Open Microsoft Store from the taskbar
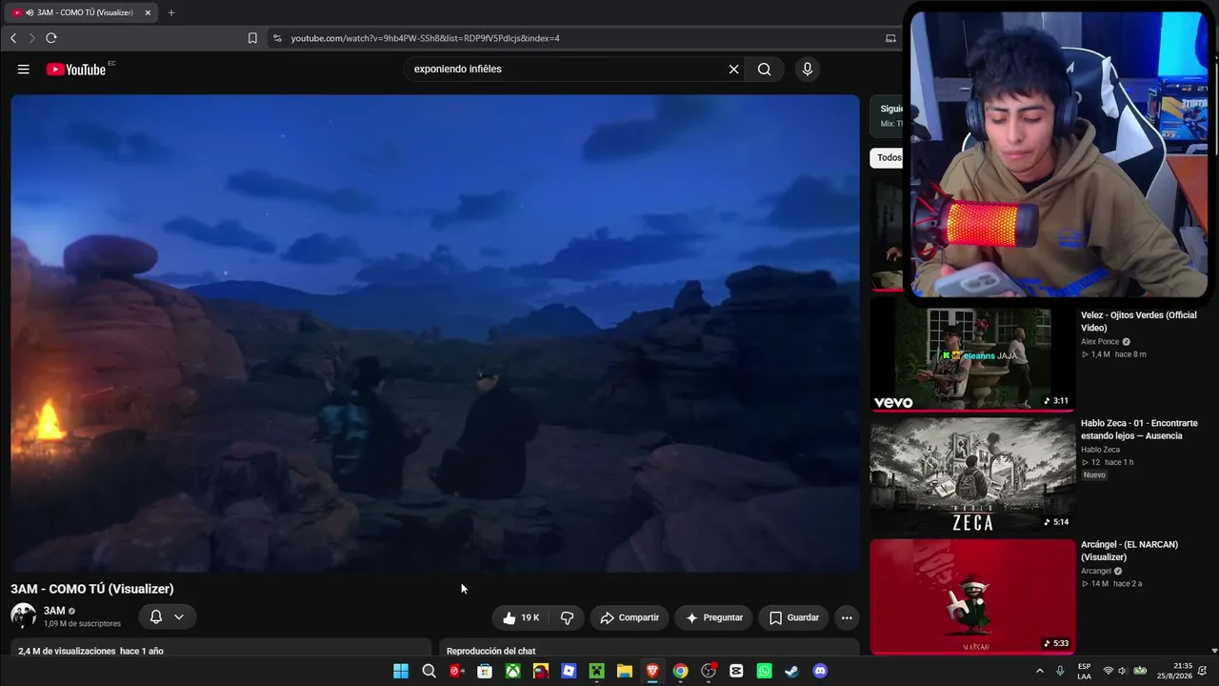The image size is (1219, 686). 485,671
